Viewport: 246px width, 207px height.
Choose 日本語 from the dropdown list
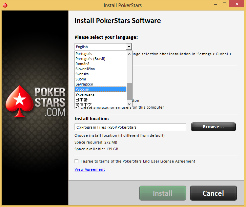[x=100, y=99]
